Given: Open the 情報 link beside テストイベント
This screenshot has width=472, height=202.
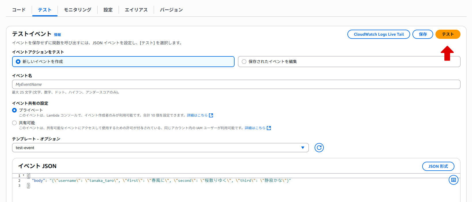Looking at the screenshot, I should (x=58, y=35).
